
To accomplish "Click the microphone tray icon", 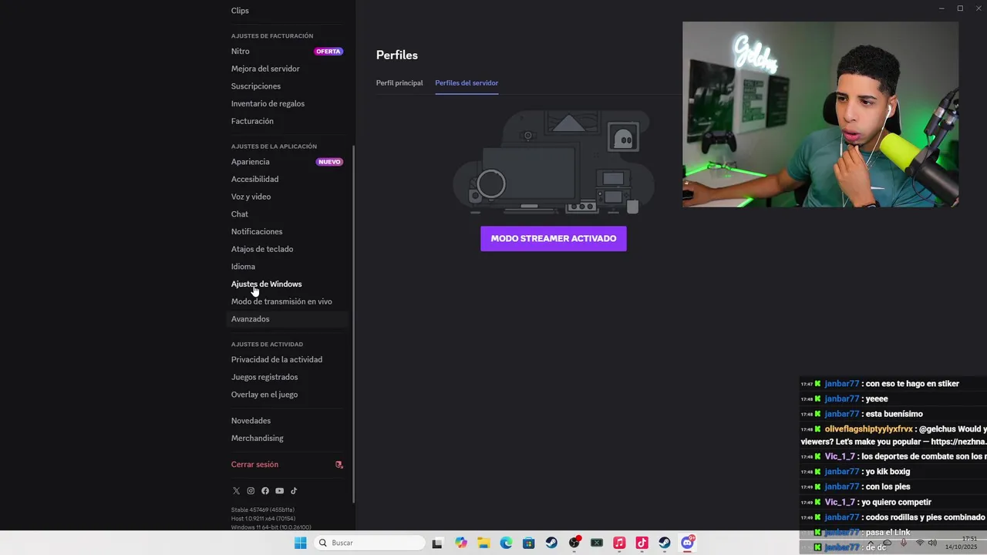I will tap(903, 543).
